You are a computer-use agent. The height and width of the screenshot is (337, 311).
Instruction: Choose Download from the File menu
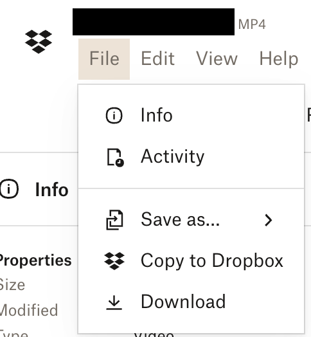[191, 302]
